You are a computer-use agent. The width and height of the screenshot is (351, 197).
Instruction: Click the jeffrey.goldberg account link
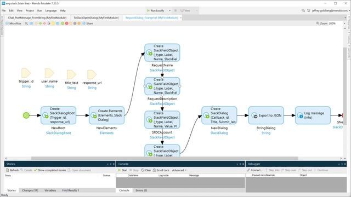[x=330, y=10]
